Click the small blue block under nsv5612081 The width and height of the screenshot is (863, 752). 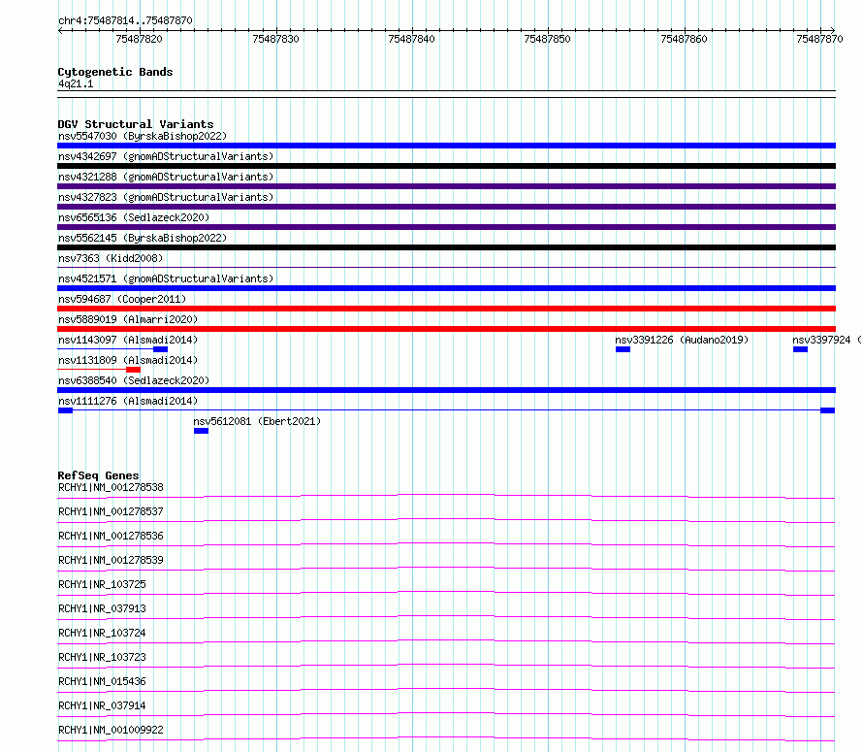point(201,431)
